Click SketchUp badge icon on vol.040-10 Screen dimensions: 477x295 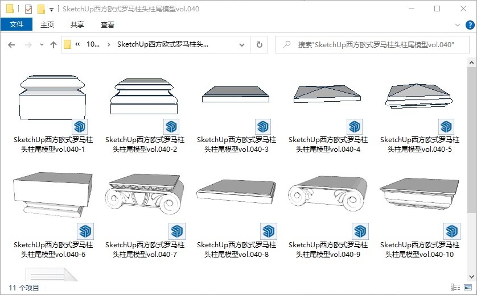(x=452, y=231)
